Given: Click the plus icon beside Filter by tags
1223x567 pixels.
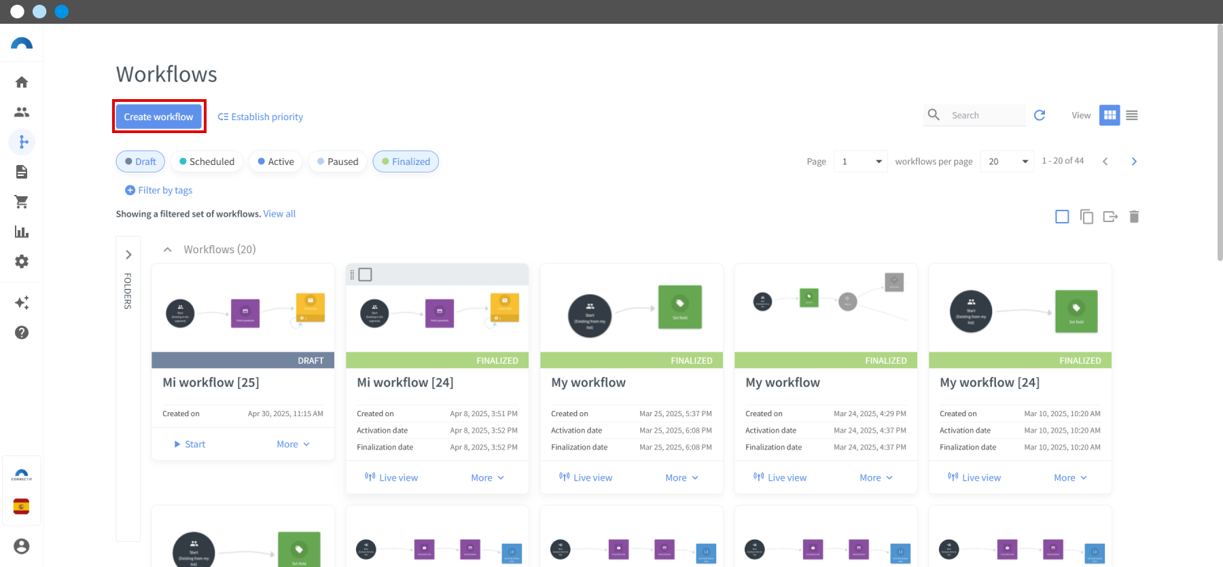Looking at the screenshot, I should point(130,190).
